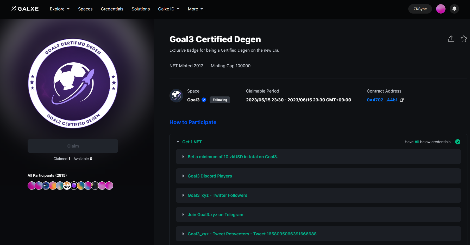Click the green credentials checkmark

click(458, 142)
